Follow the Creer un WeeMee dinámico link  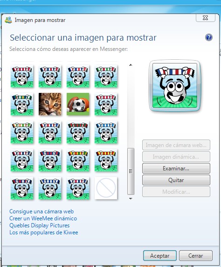[x=43, y=218]
